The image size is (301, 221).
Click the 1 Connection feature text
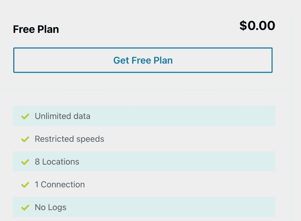(x=60, y=185)
